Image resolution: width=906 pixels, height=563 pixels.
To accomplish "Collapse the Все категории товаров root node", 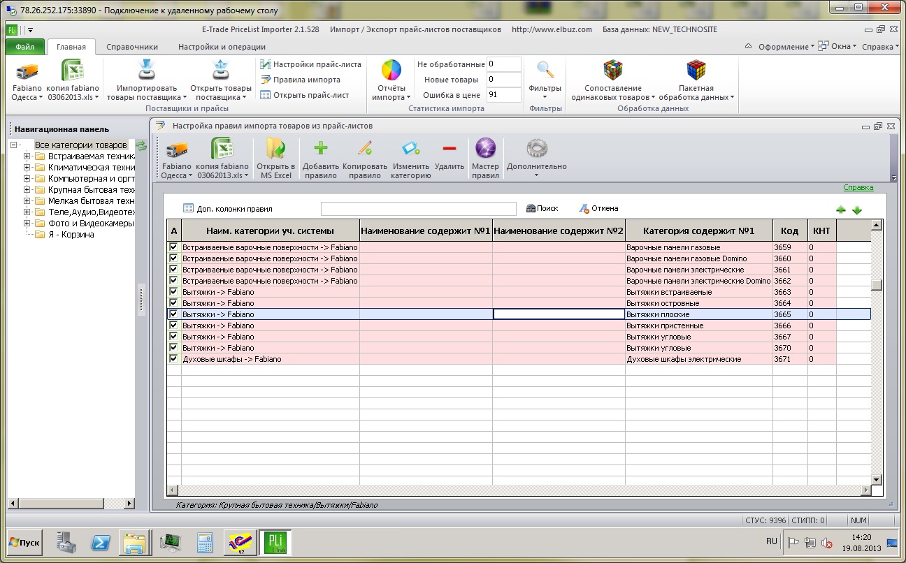I will tap(14, 145).
